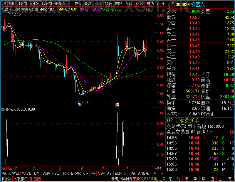The height and width of the screenshot is (182, 235).
Task: Select the 15分钟 period
Action: click(x=47, y=4)
